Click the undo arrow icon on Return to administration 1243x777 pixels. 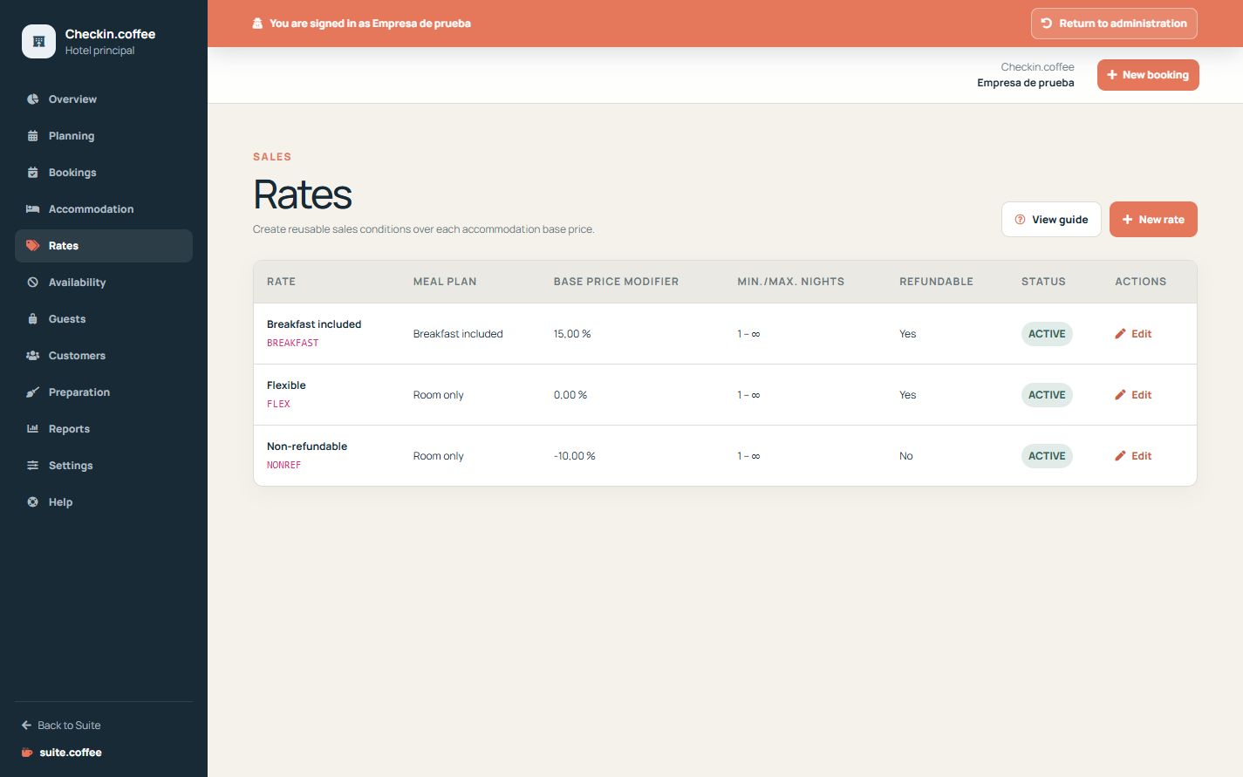point(1047,24)
